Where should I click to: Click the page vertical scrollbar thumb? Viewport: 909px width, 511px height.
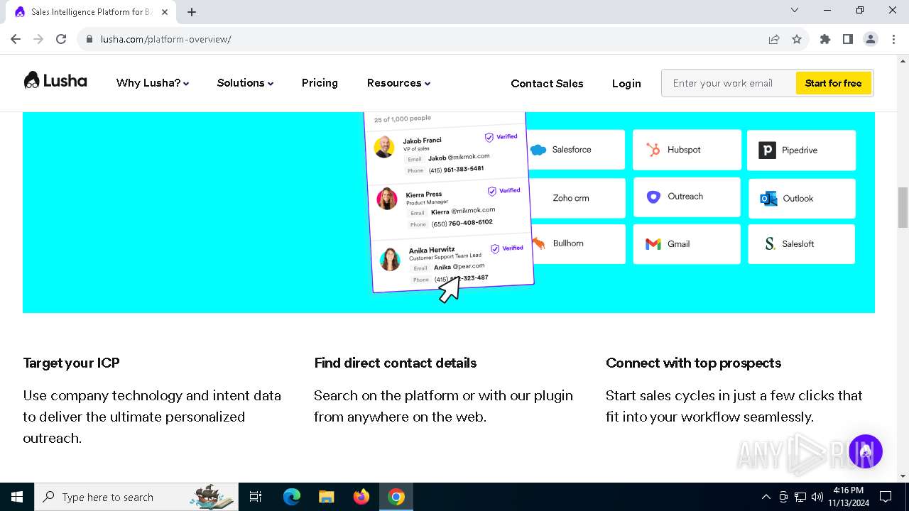point(903,207)
